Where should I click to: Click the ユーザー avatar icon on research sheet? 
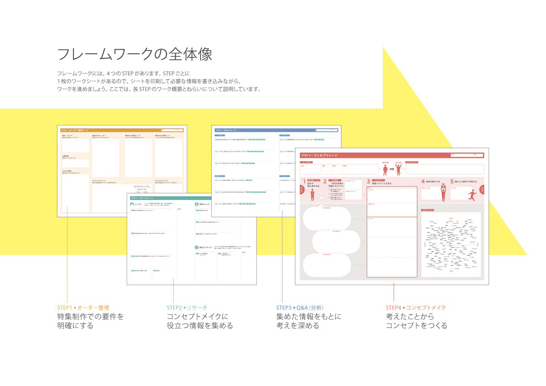[132, 204]
